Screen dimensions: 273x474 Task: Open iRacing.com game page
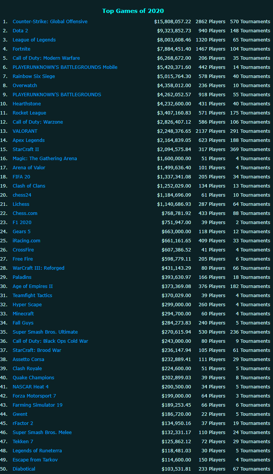[26, 241]
